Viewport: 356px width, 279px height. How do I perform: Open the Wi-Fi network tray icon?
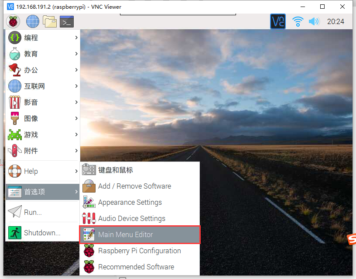(x=298, y=21)
